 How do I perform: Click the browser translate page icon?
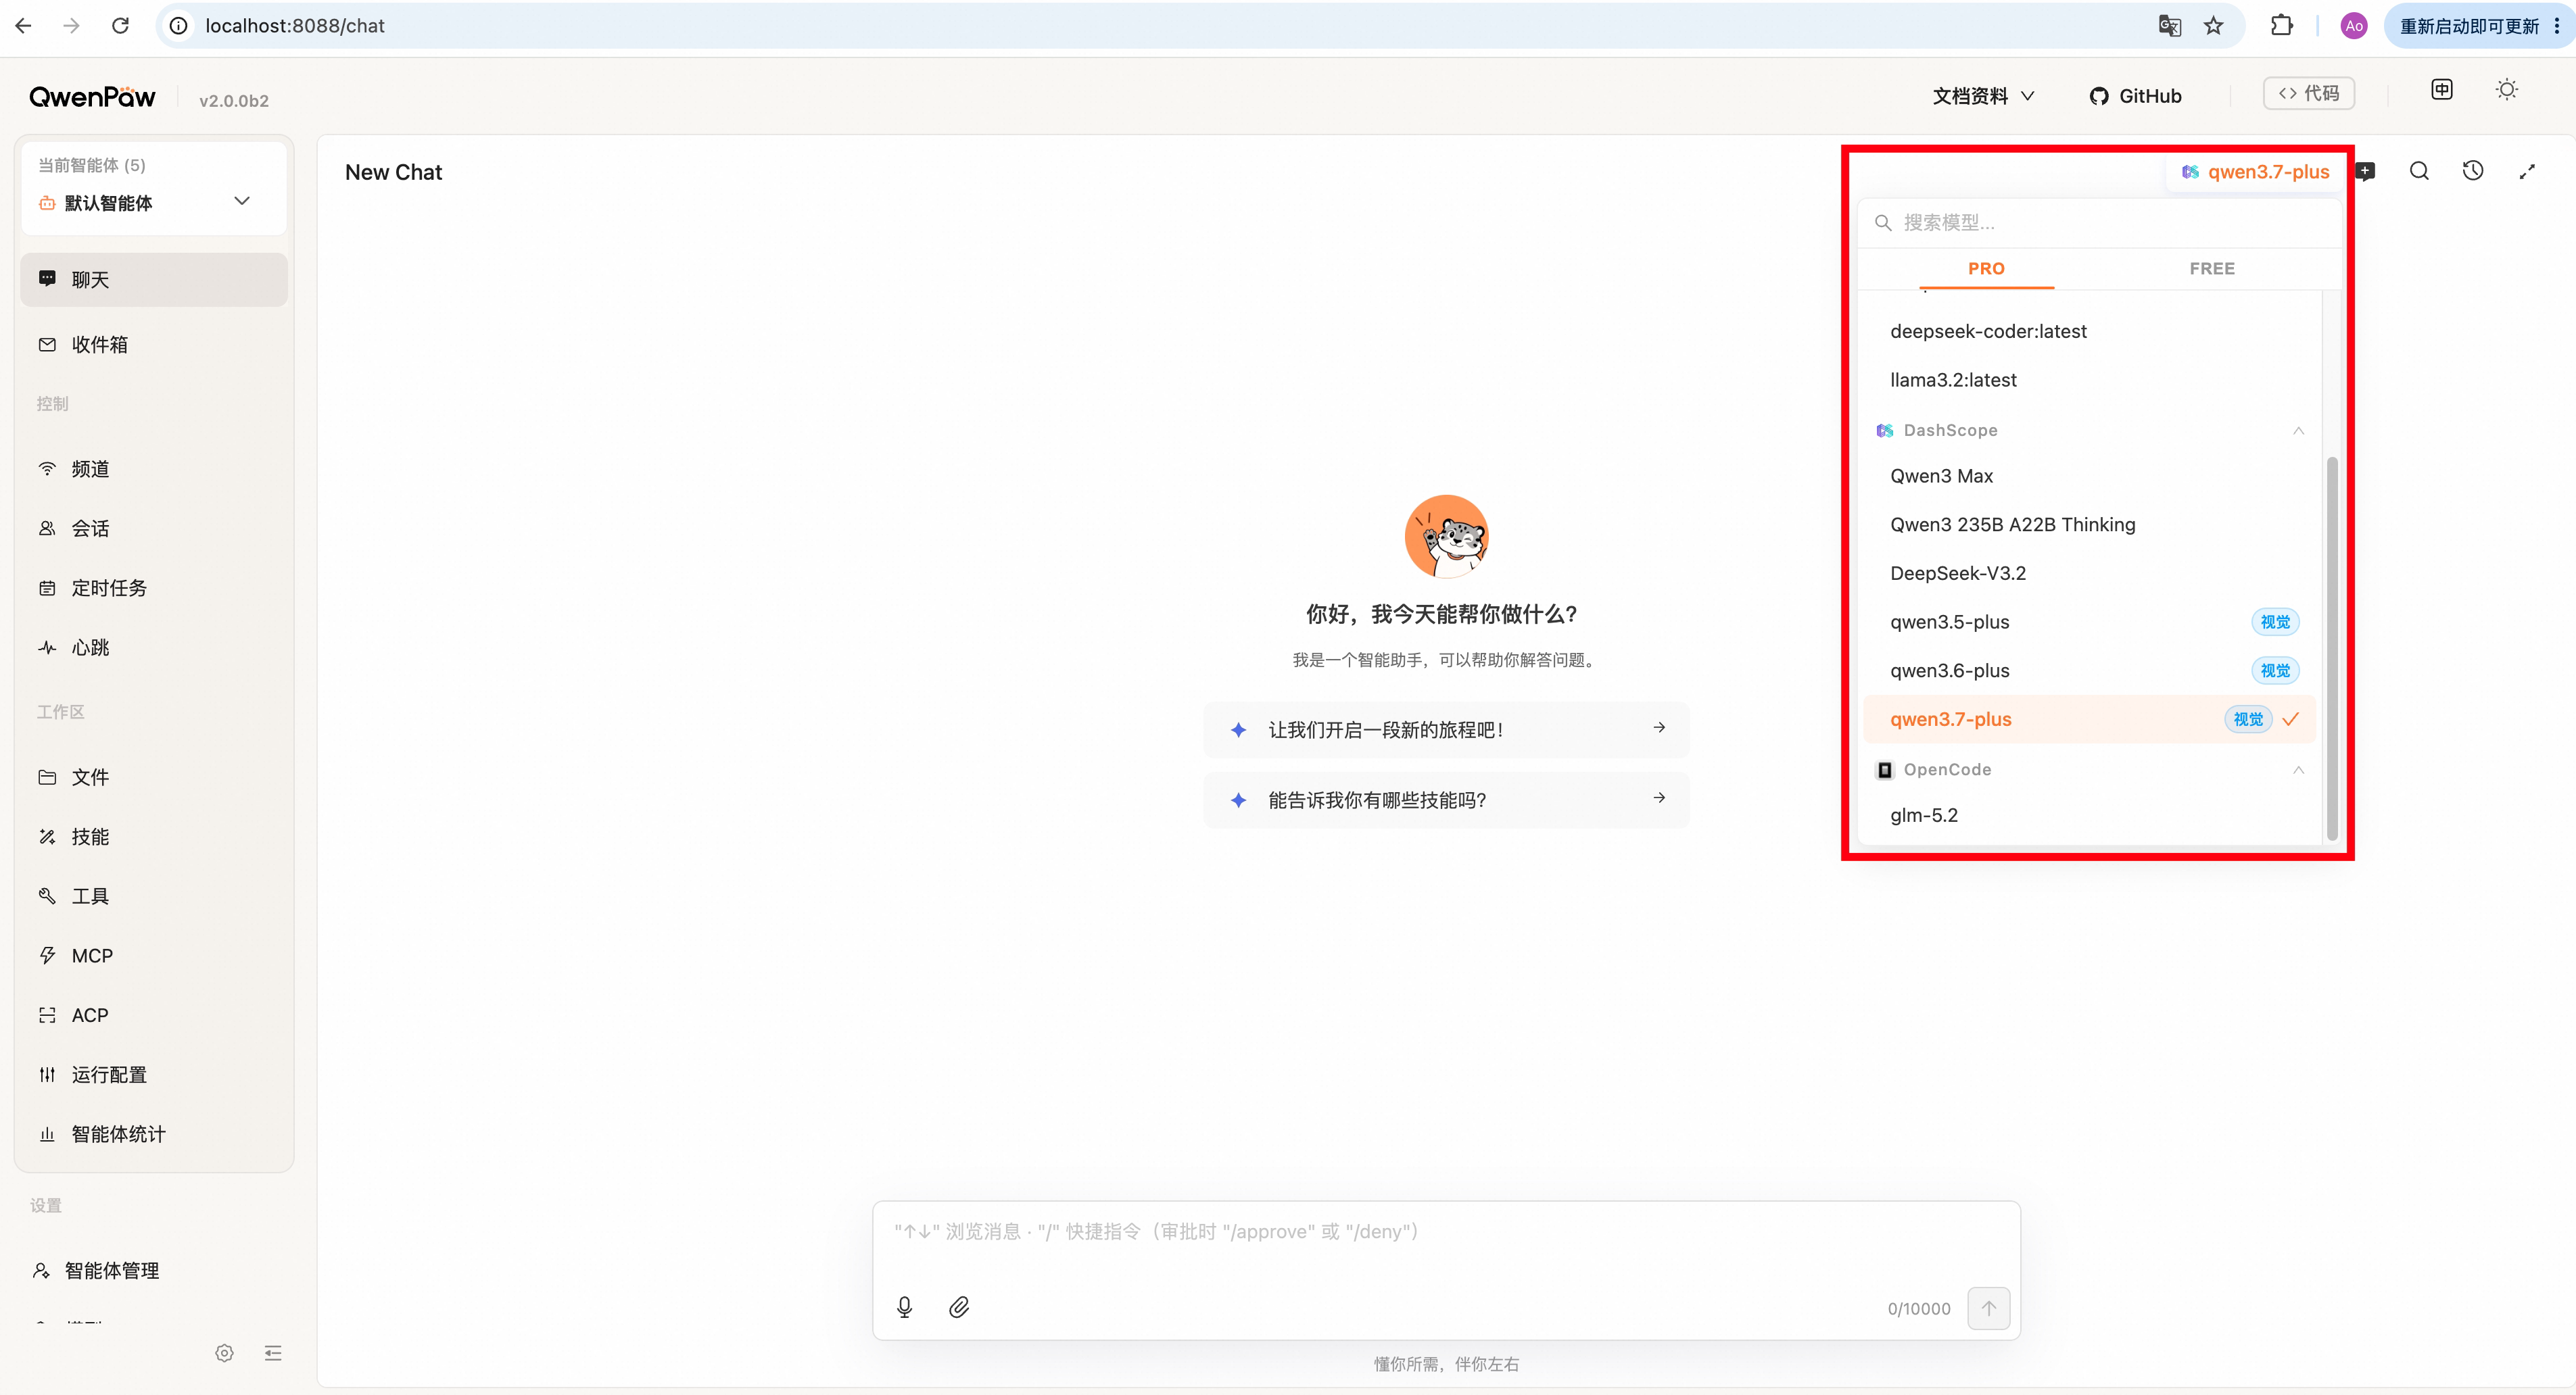point(2169,26)
